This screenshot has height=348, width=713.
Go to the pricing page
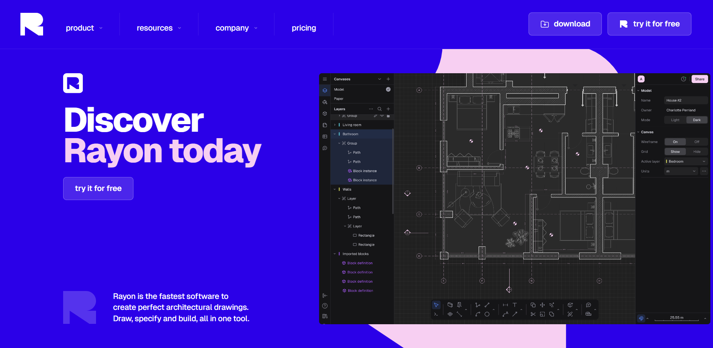pos(304,28)
